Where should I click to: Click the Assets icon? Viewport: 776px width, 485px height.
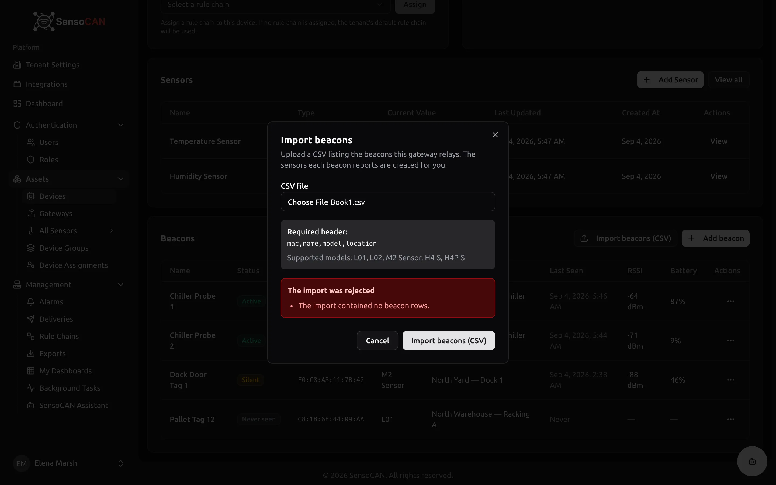[x=17, y=179]
